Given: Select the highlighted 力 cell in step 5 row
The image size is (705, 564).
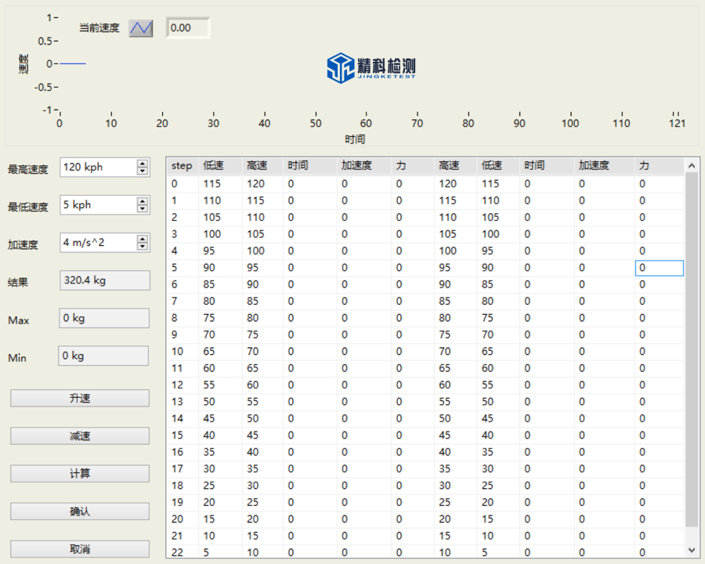Looking at the screenshot, I should [659, 268].
